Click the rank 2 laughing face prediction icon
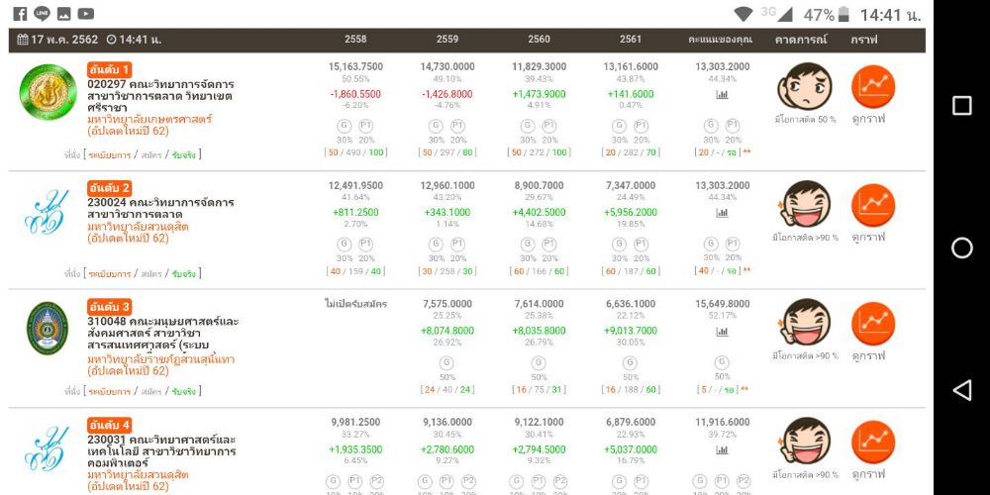Screen dimensions: 990x495 tap(804, 205)
